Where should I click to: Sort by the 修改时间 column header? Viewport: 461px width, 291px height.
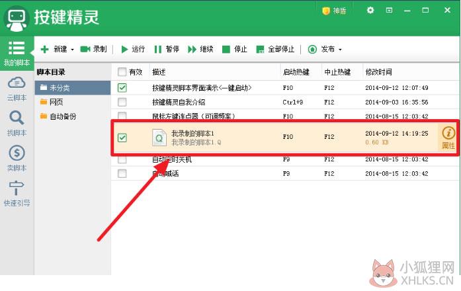coord(378,72)
